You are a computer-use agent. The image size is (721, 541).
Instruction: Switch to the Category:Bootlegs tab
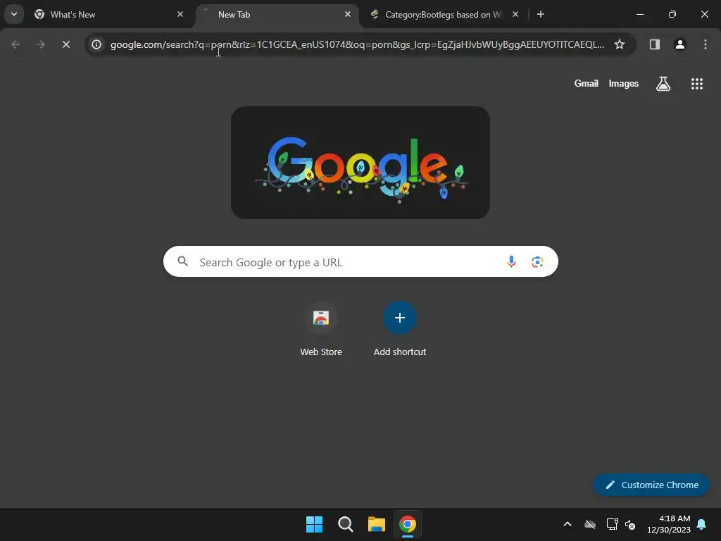444,15
